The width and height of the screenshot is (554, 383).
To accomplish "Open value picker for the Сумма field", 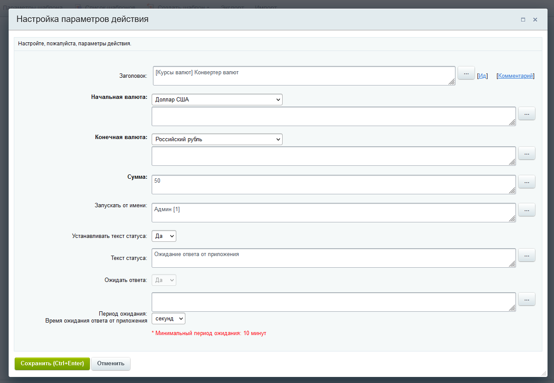I will coord(526,182).
